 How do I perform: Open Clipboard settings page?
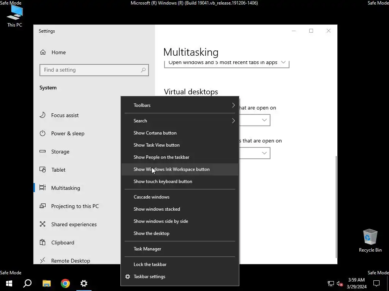pos(77,242)
